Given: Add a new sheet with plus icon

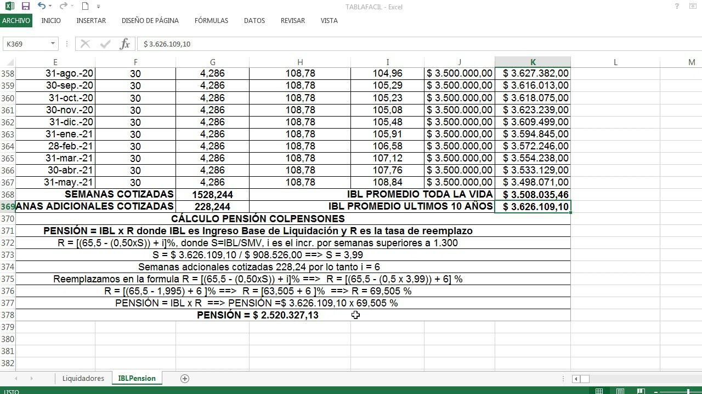Looking at the screenshot, I should [x=185, y=378].
